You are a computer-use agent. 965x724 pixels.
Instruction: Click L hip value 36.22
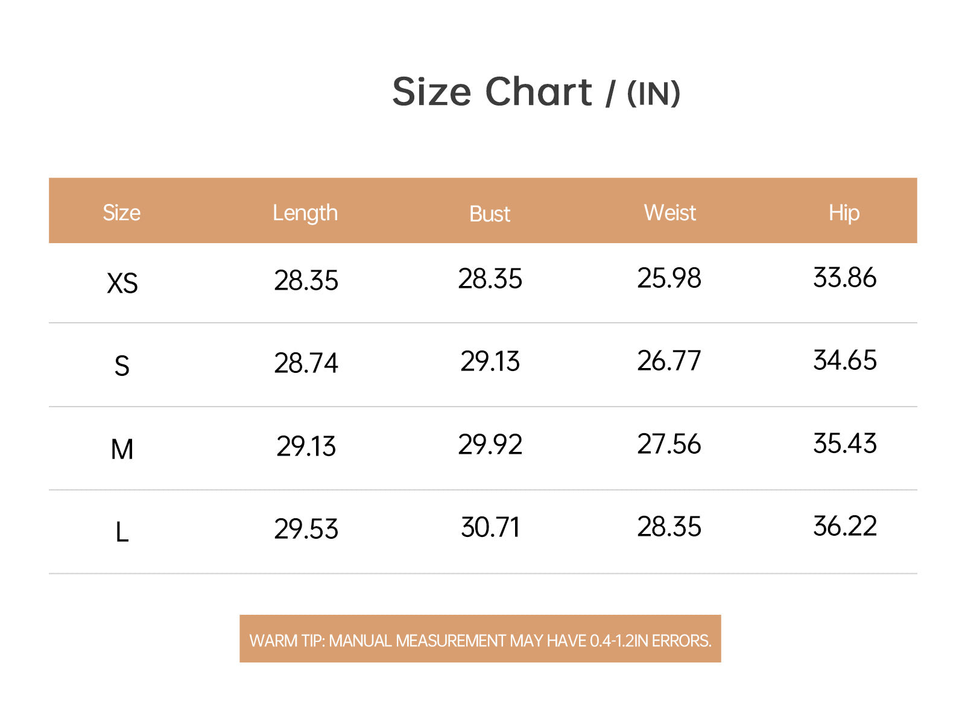pyautogui.click(x=844, y=527)
